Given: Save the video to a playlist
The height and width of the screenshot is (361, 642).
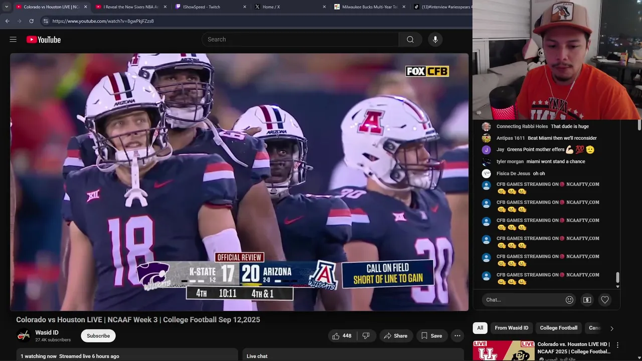Looking at the screenshot, I should point(431,336).
